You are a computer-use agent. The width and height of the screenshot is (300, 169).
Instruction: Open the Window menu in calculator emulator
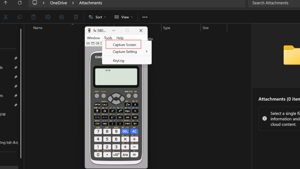93,38
